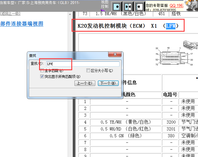Close the 查找 find dialog

tap(115, 54)
